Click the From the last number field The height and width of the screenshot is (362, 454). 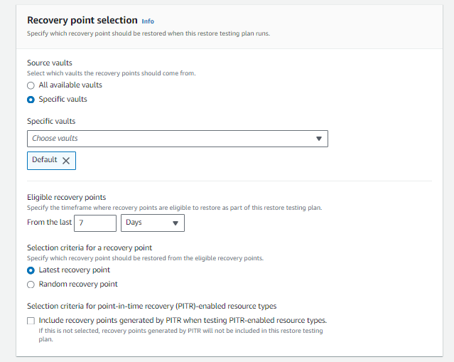tap(94, 223)
